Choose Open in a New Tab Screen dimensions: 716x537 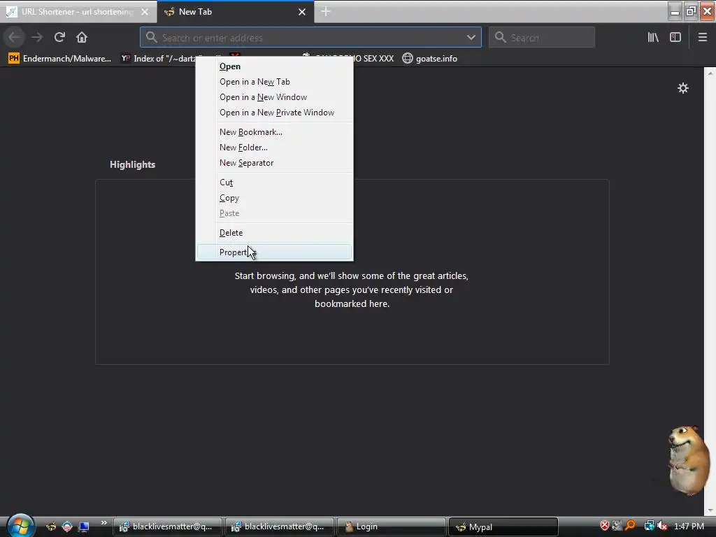pos(274,82)
